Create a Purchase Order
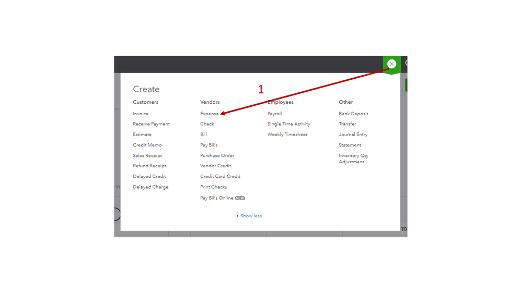Screen dimensions: 522x293 [x=217, y=155]
